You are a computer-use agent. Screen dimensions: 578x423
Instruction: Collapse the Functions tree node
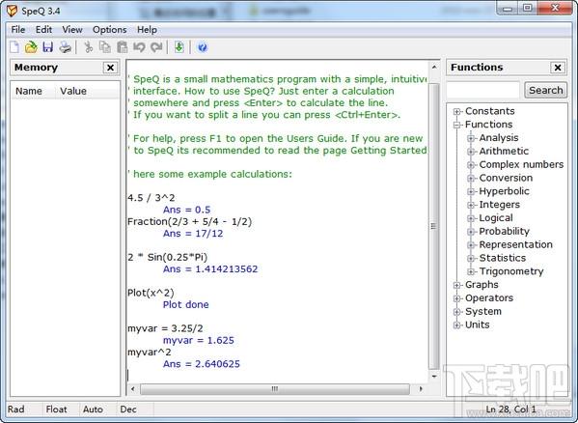457,125
